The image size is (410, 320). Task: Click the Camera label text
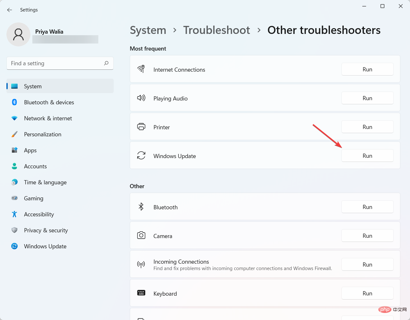[x=163, y=236]
